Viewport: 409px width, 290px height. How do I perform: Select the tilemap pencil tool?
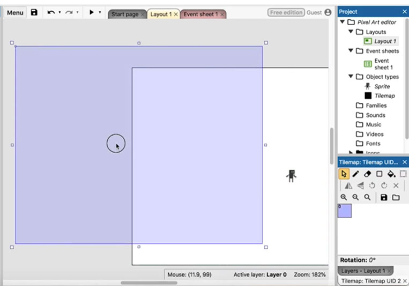click(x=355, y=174)
